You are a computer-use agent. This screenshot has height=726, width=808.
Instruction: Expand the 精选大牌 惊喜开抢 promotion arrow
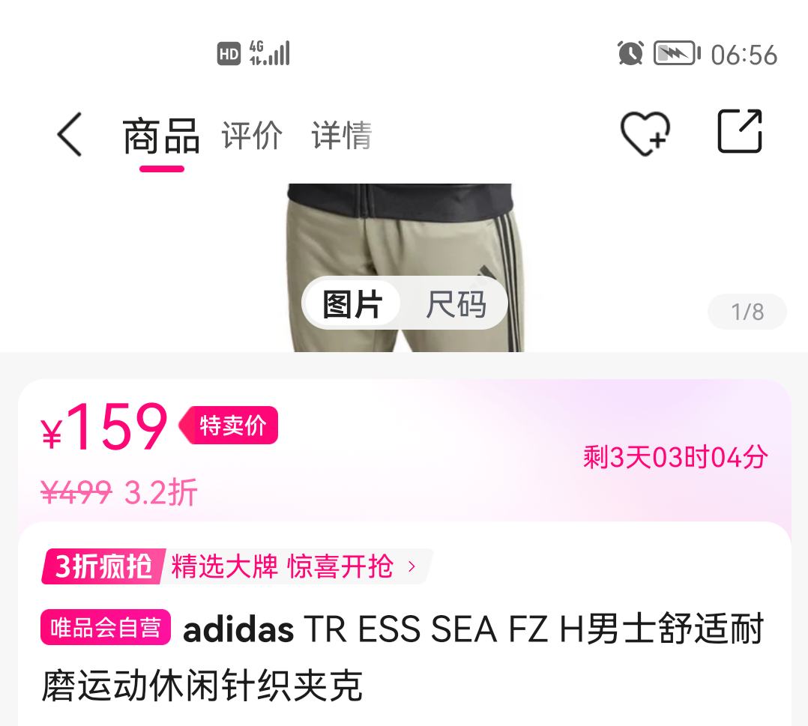click(x=411, y=566)
